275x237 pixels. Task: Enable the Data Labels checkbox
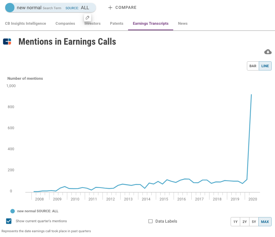coord(151,221)
